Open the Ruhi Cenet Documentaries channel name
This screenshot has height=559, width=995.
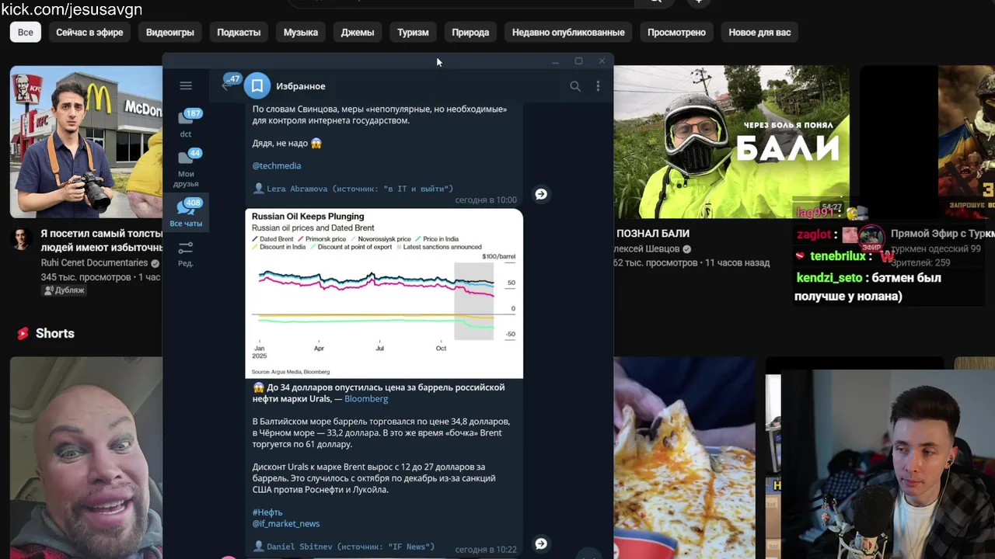point(94,263)
